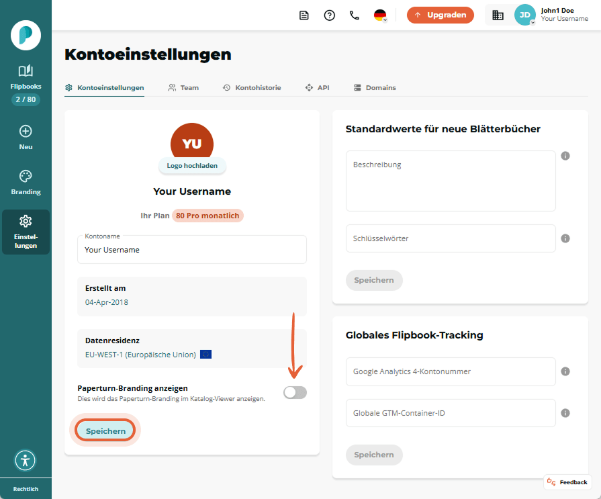Open Einstellungen gear in sidebar
The height and width of the screenshot is (499, 601).
point(26,232)
